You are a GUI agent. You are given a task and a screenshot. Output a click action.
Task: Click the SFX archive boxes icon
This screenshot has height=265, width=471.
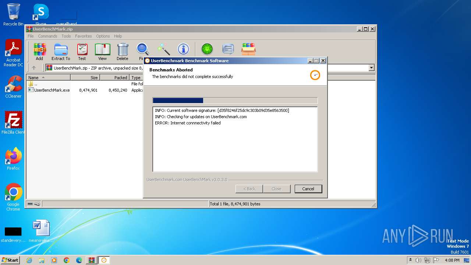248,49
